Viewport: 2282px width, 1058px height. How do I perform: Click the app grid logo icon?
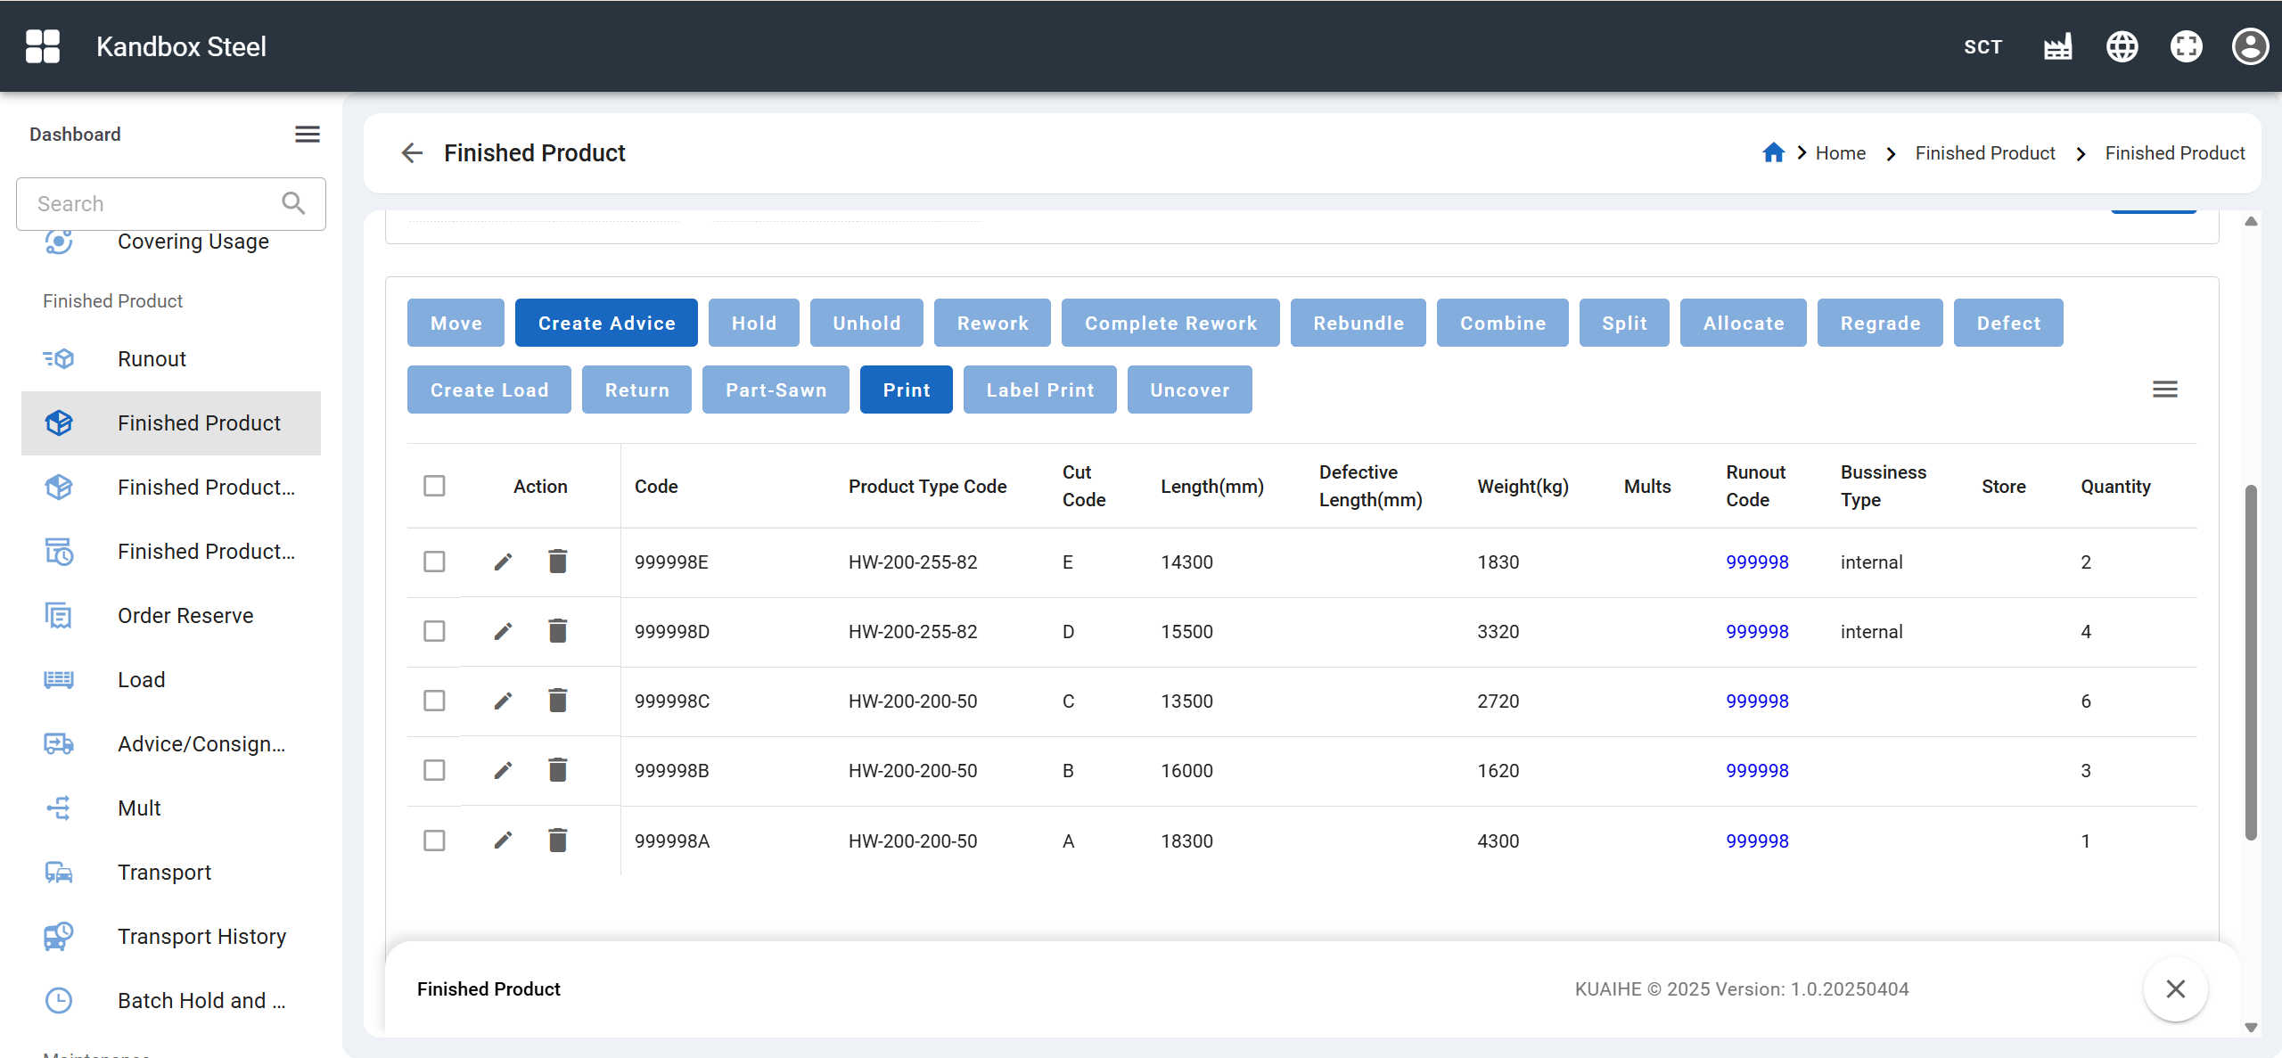(42, 46)
